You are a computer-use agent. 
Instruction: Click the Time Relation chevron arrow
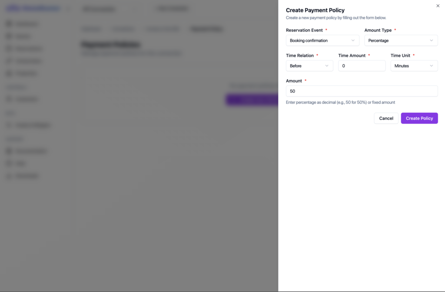(x=327, y=66)
